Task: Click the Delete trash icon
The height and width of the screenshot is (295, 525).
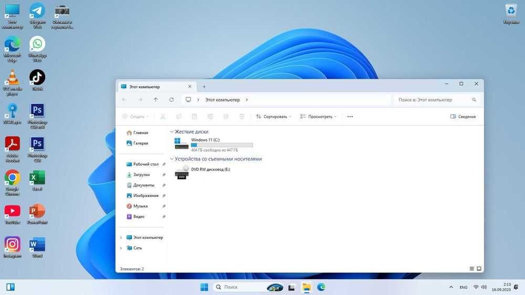Action: [241, 116]
